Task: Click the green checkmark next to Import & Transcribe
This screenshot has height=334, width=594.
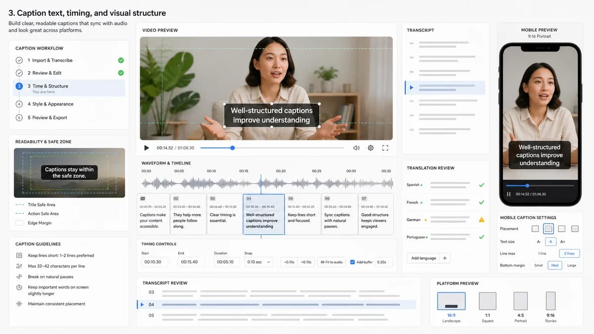Action: coord(121,60)
